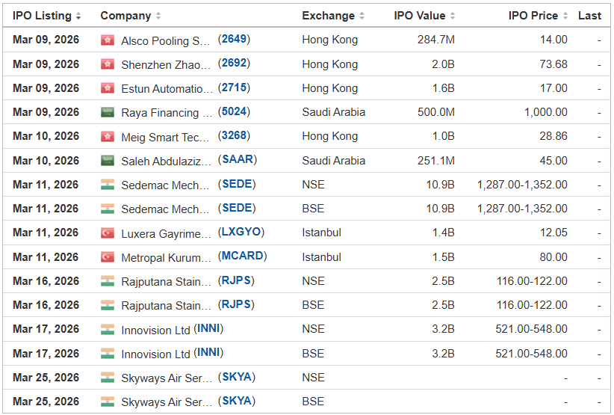The width and height of the screenshot is (614, 415).
Task: Open Metropal Kurum... company name
Action: [x=166, y=258]
